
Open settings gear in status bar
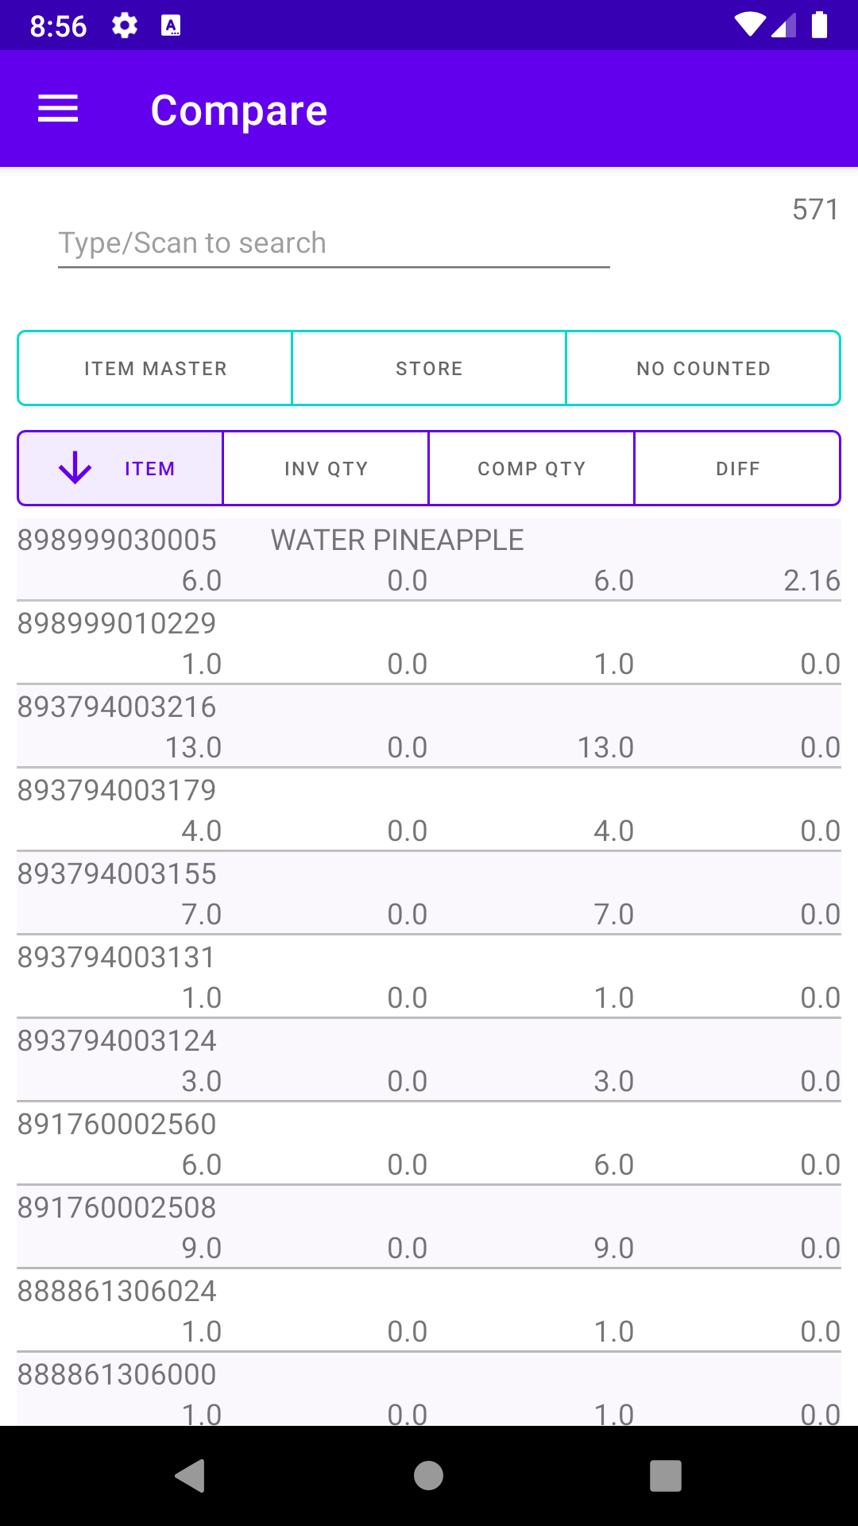click(x=124, y=26)
